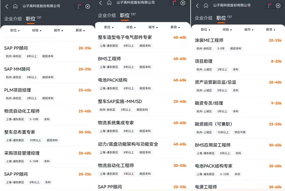The width and height of the screenshot is (285, 191).
Task: Open the 资产运营副总监/总监 job listing
Action: click(238, 86)
